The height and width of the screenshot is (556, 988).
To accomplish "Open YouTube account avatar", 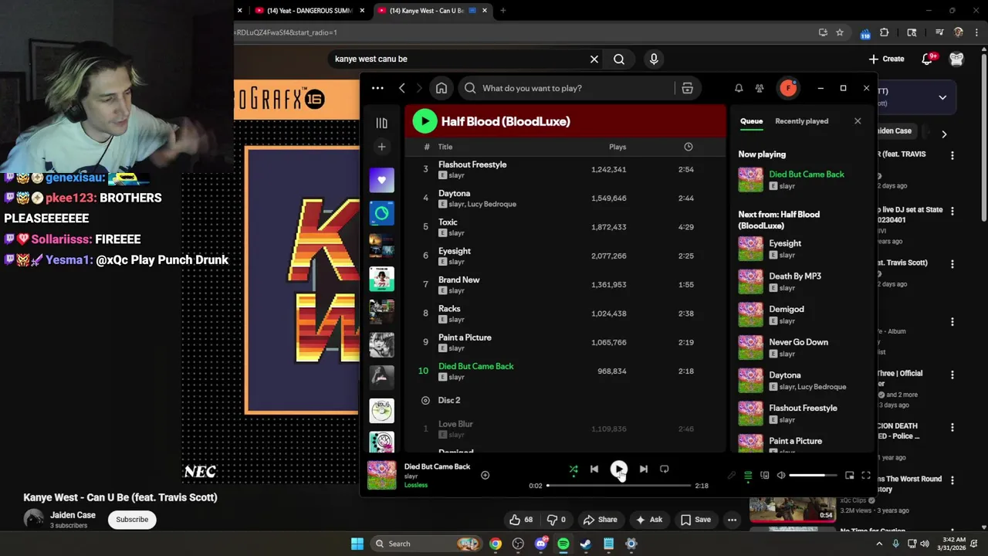I will pyautogui.click(x=956, y=59).
